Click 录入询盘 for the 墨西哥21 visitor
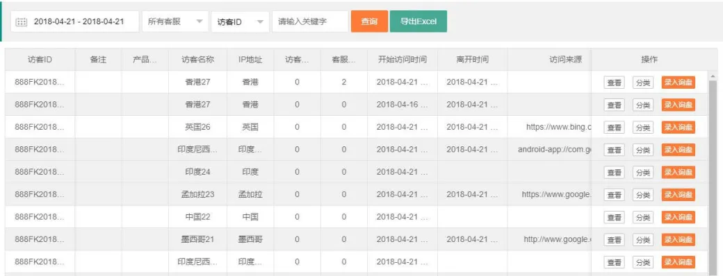 click(x=679, y=240)
